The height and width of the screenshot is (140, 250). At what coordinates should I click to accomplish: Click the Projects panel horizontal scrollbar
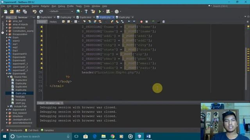18,126
